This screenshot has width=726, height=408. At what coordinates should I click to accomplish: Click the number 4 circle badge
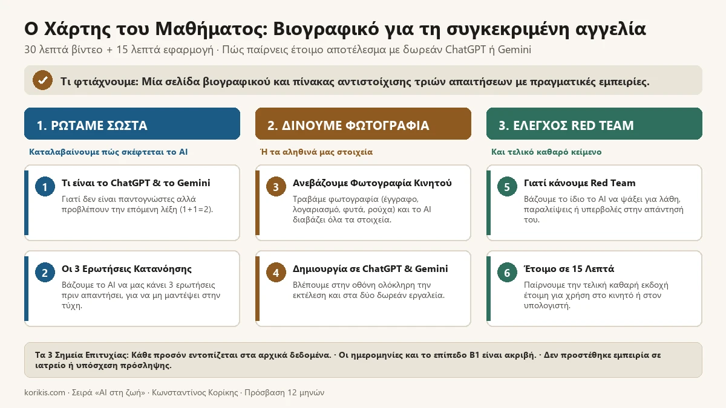276,273
